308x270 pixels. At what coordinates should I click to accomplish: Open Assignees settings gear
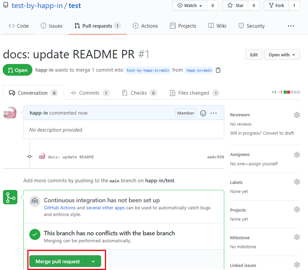point(297,155)
